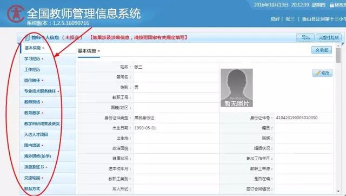
Task: Click the empty 参加工作年月 field
Action: click(304, 159)
